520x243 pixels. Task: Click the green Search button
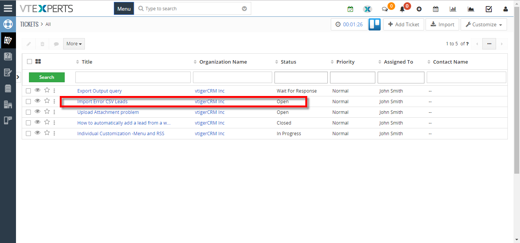(47, 77)
